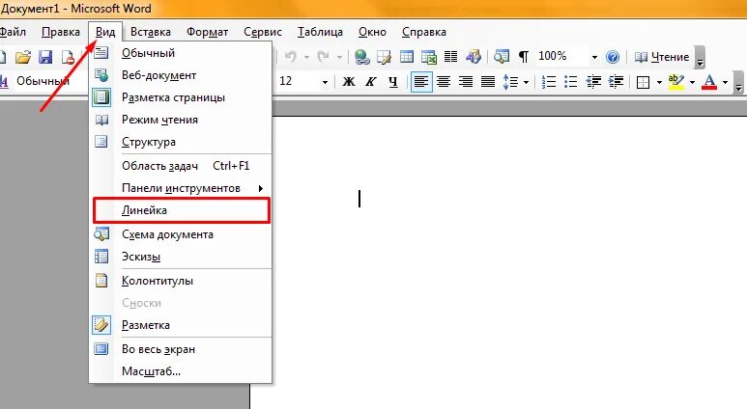Viewport: 747px width, 409px height.
Task: Toggle Разметка markup in the menu
Action: (182, 325)
